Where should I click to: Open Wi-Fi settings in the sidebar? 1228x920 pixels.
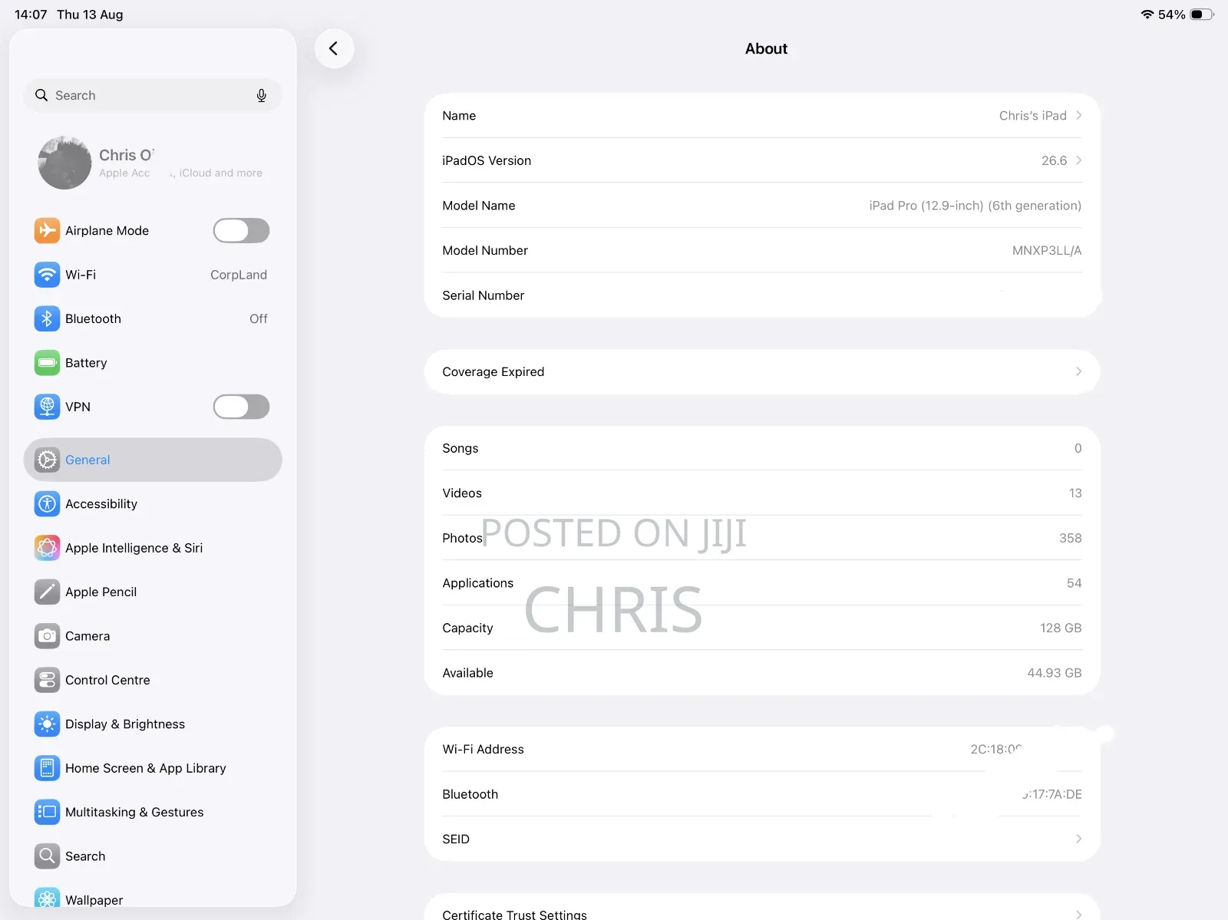tap(153, 275)
